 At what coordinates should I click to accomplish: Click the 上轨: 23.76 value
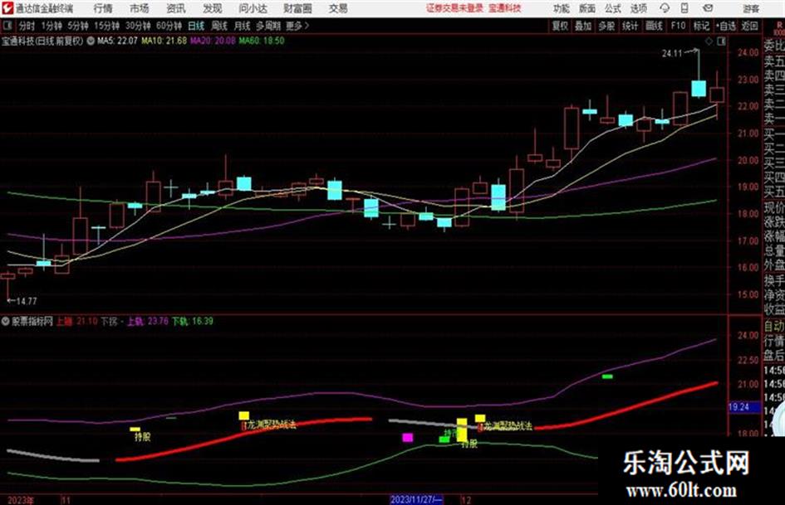[147, 321]
